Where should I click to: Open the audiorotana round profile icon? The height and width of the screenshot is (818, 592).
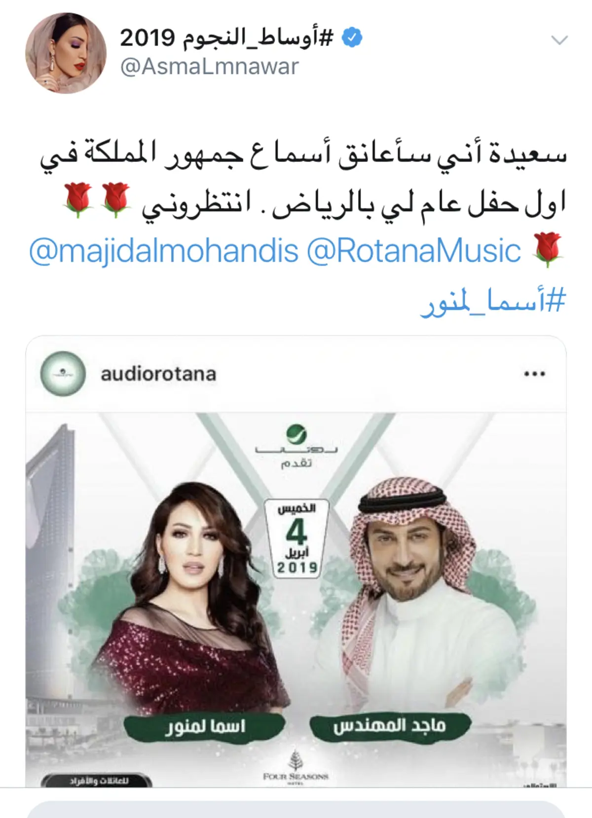(x=63, y=374)
